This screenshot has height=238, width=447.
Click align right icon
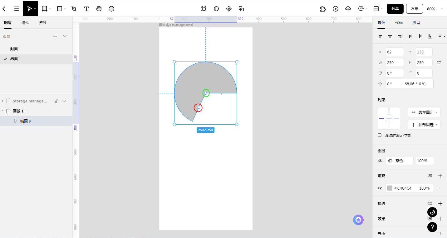point(400,36)
